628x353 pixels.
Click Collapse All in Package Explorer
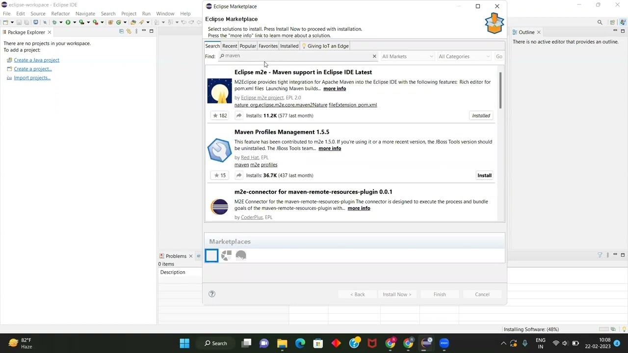(x=121, y=31)
